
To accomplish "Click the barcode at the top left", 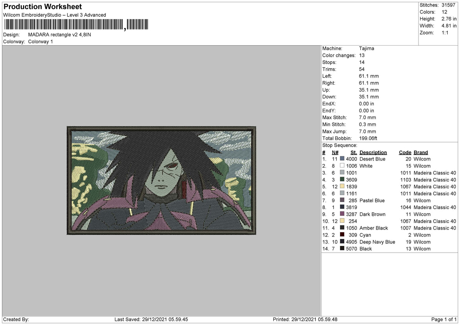I will pyautogui.click(x=77, y=24).
